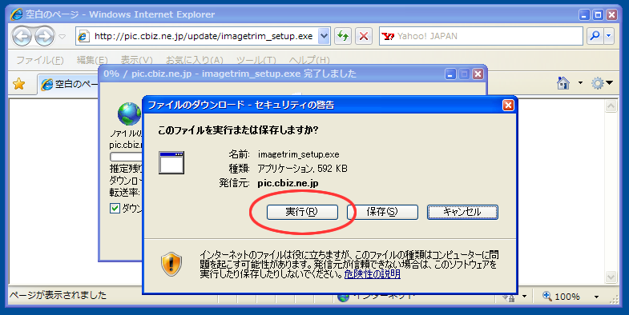Click the red Stop loading icon
629x315 pixels.
coord(364,37)
